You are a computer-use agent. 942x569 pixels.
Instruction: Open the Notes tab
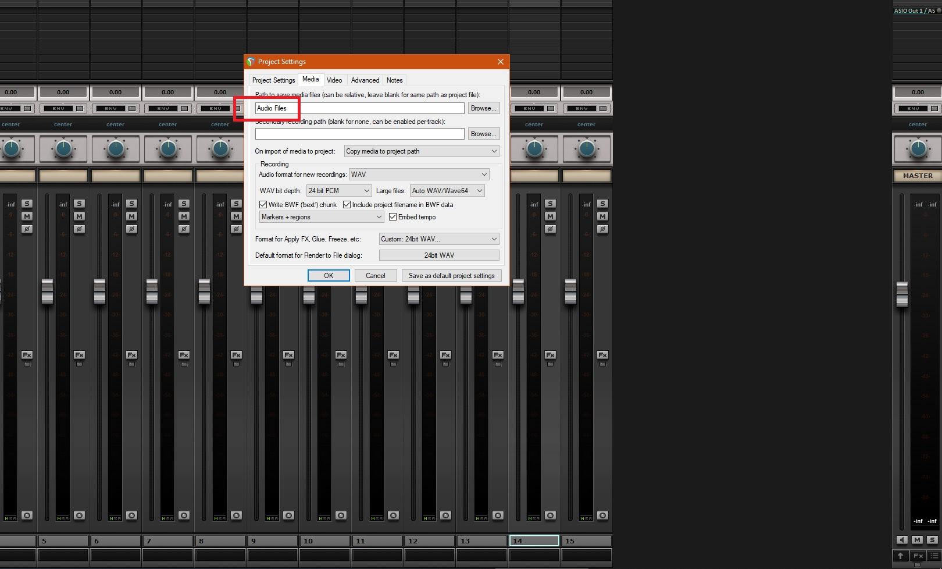pyautogui.click(x=394, y=80)
